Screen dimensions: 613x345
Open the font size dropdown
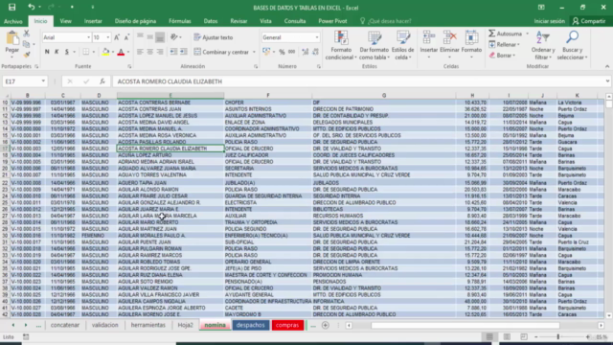point(108,37)
